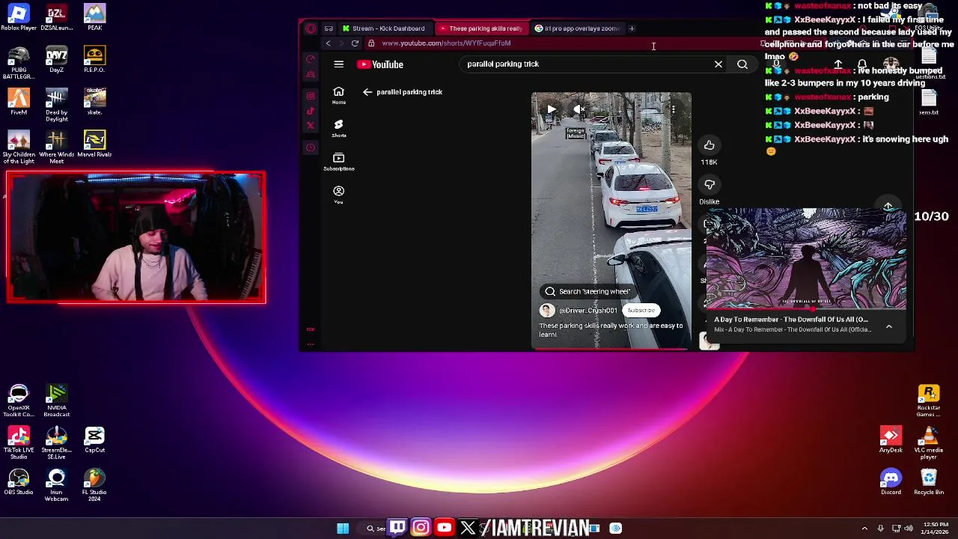Open @Driver_Crush001 channel link
This screenshot has width=958, height=539.
click(588, 311)
